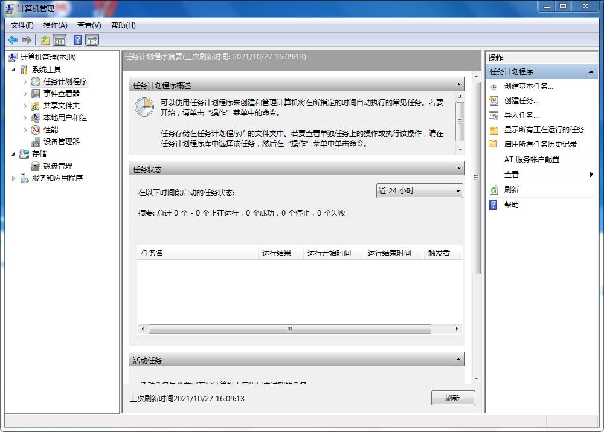Click the 刷新 button at the bottom
The image size is (604, 432).
[x=453, y=398]
